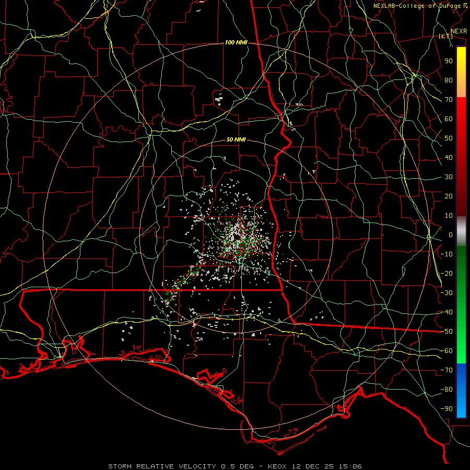The width and height of the screenshot is (470, 470).
Task: Click the light blue bottom segment of the color bar
Action: [461, 406]
